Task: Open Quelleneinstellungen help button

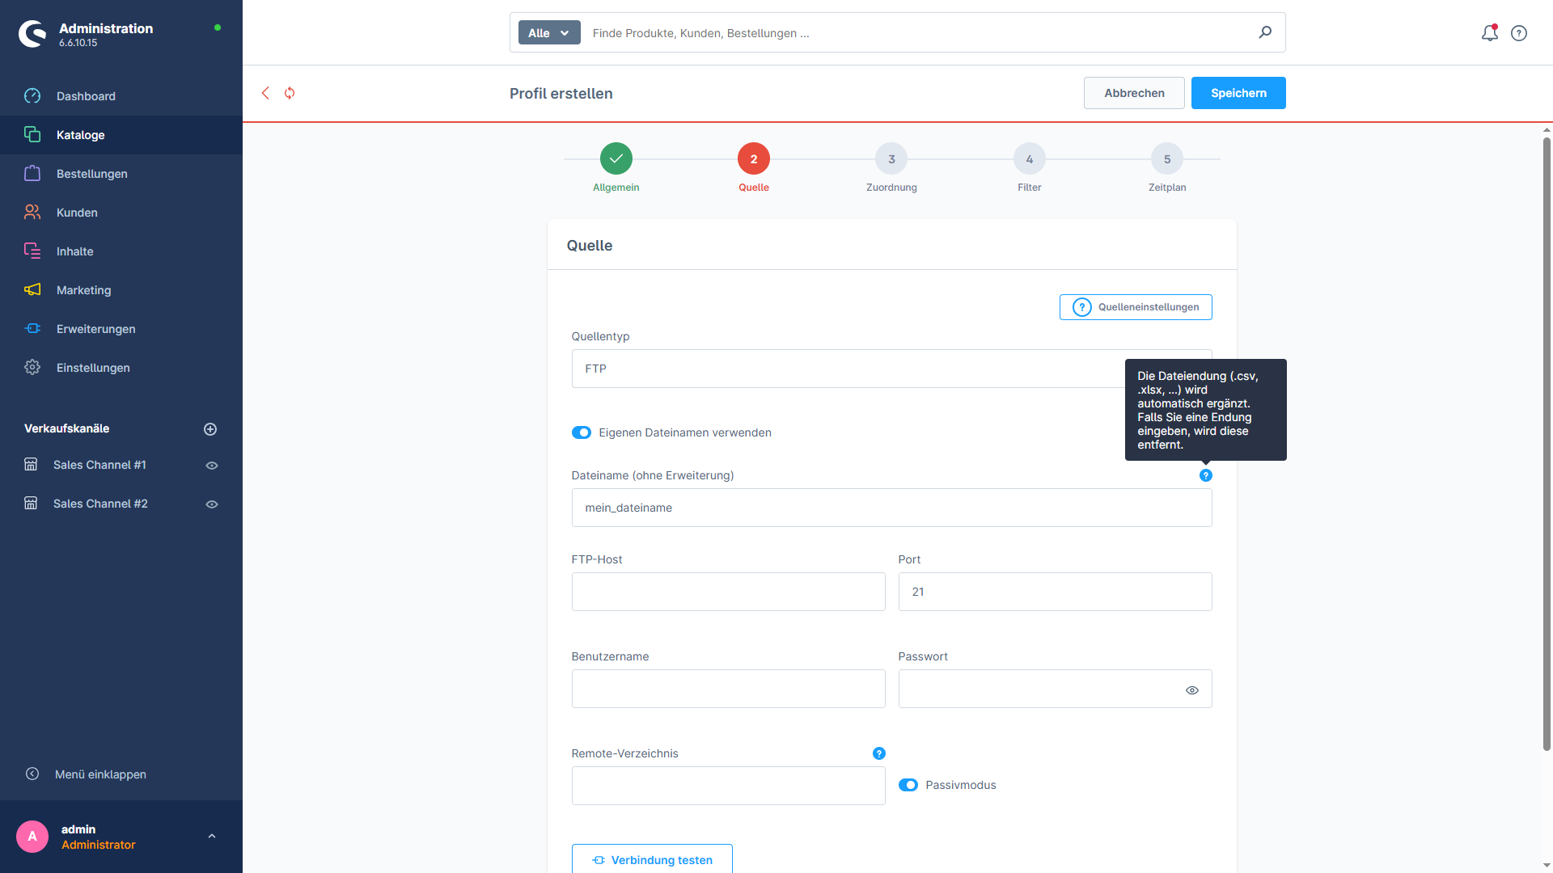Action: click(x=1136, y=307)
